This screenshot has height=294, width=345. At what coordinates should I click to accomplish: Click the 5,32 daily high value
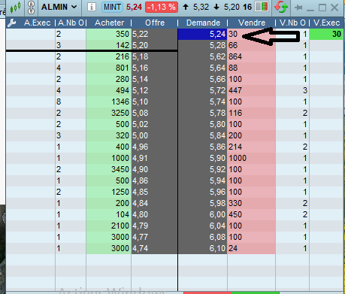[x=201, y=7]
